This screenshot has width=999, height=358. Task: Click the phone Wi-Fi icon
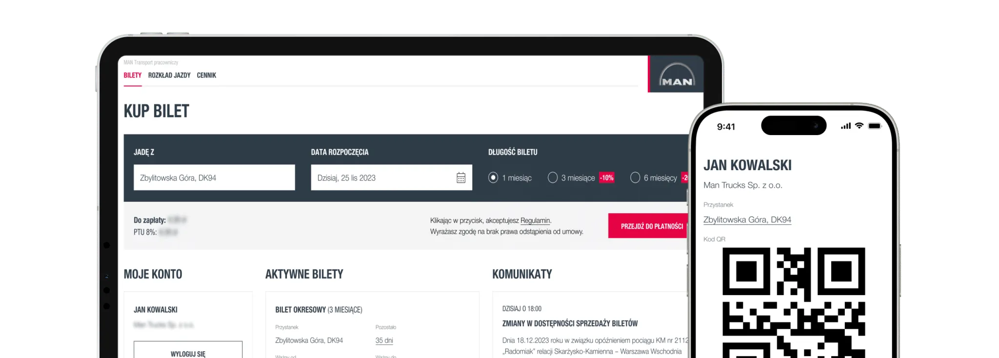click(x=859, y=126)
